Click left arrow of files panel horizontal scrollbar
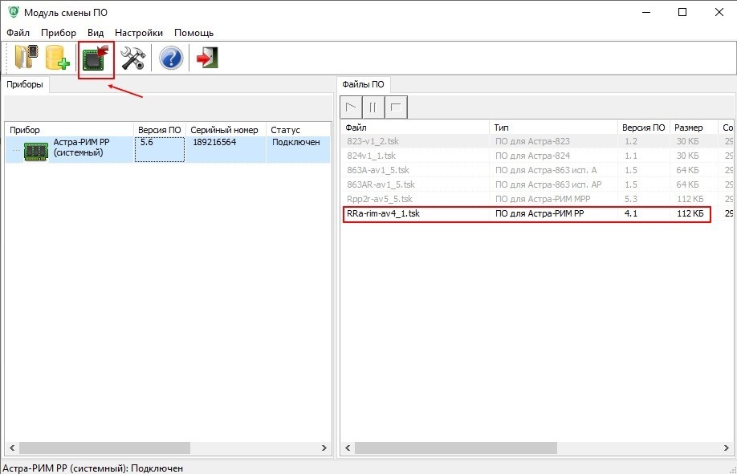 click(x=348, y=448)
